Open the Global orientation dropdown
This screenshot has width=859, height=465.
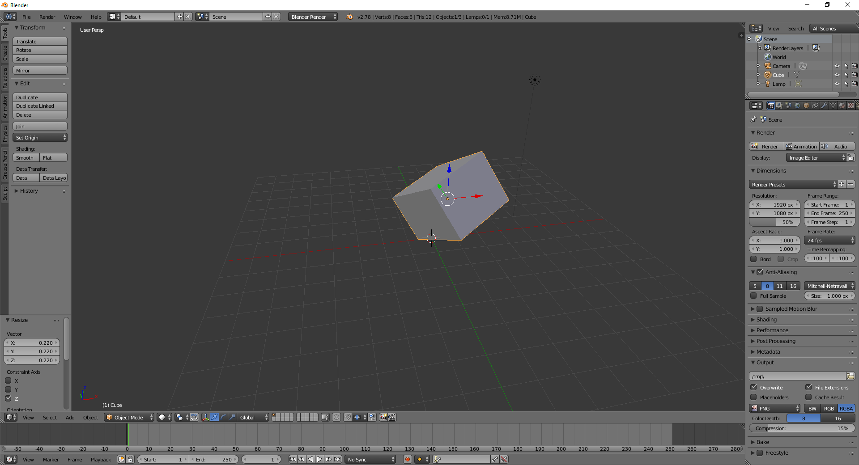coord(253,417)
